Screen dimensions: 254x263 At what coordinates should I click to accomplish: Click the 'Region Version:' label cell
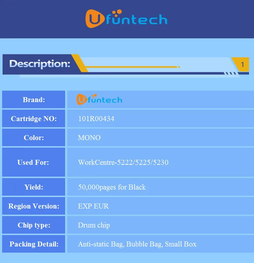(x=34, y=206)
